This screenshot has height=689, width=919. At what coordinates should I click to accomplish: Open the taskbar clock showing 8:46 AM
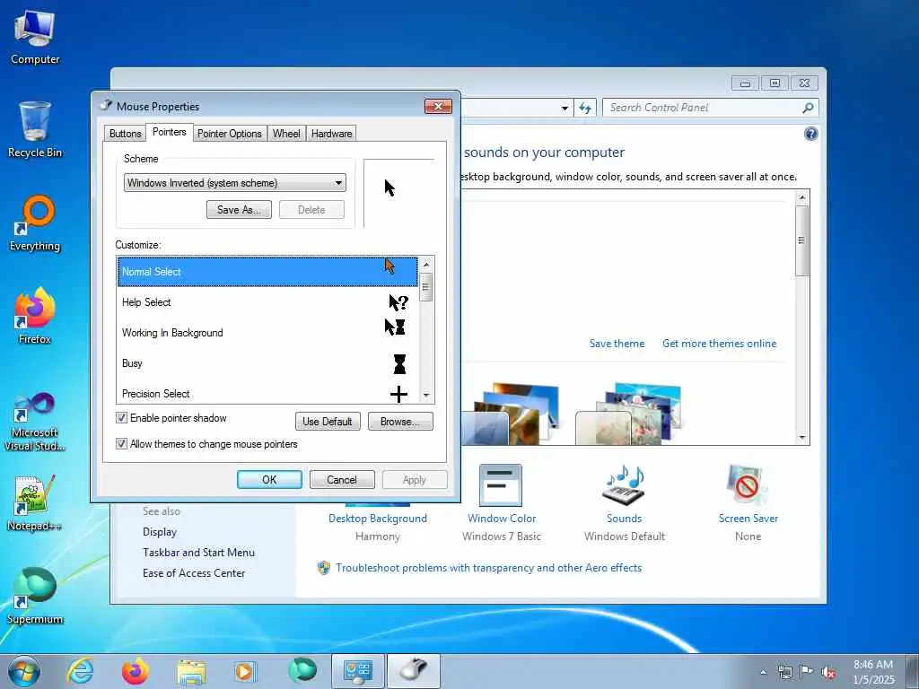(873, 672)
